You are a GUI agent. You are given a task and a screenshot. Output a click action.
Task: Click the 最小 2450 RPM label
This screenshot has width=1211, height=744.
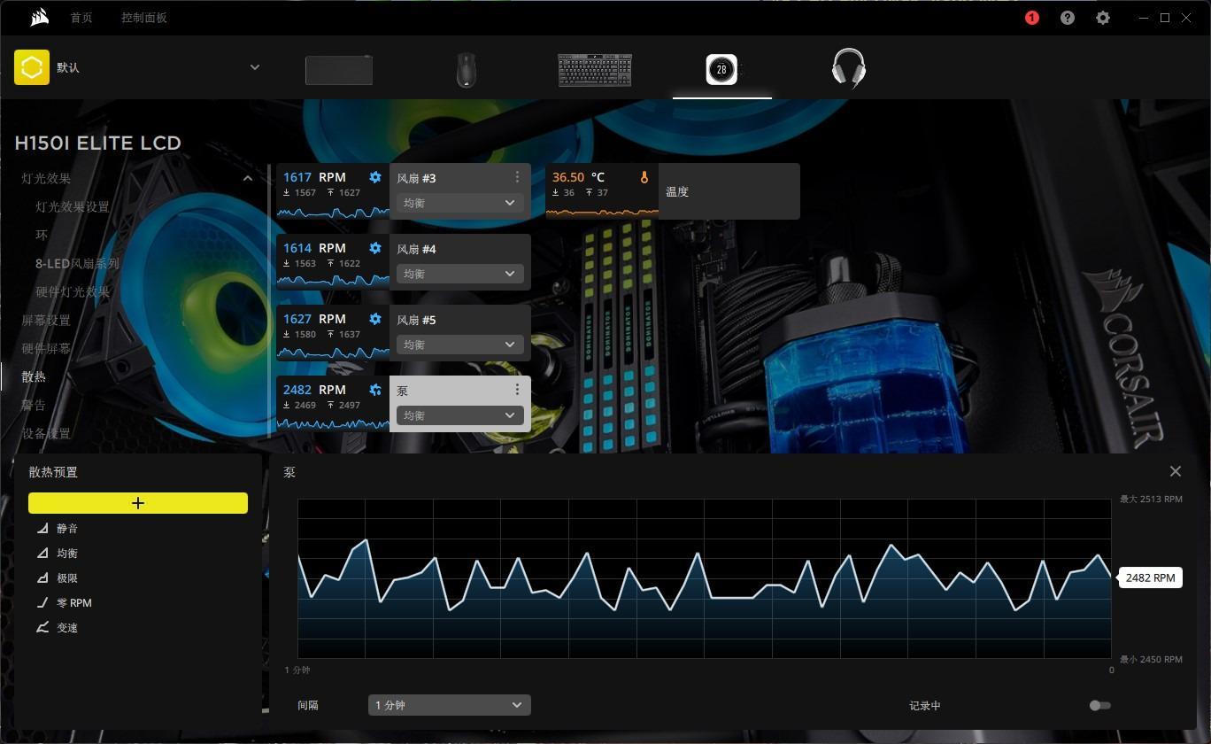1151,659
